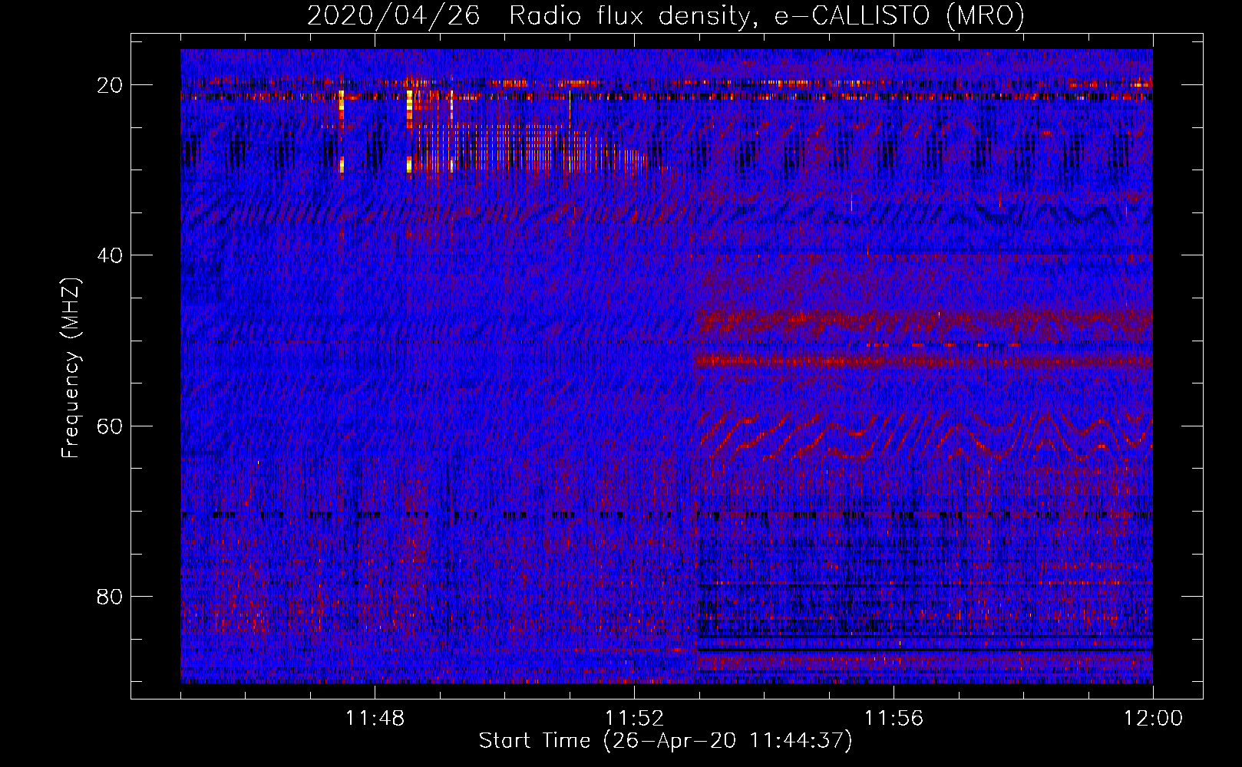Click the 60 frequency tick label
Viewport: 1242px width, 767px height.
click(x=111, y=426)
